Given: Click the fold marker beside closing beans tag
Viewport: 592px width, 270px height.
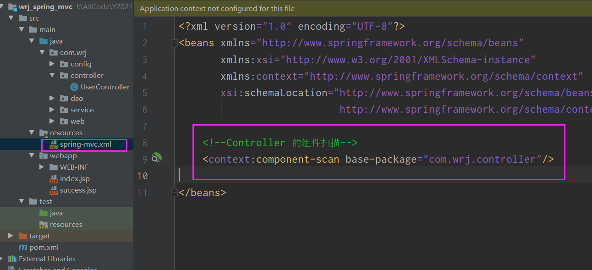Looking at the screenshot, I should (174, 192).
